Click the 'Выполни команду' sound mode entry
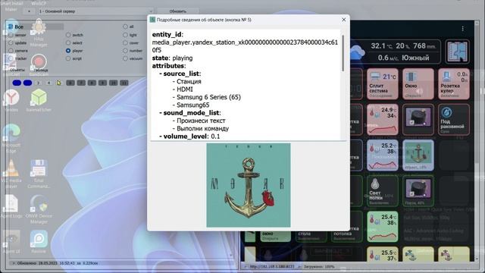The image size is (485, 273). (203, 128)
